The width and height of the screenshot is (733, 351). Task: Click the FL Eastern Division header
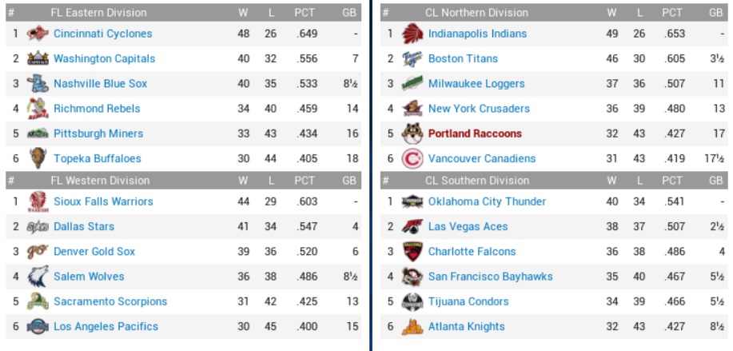(98, 13)
